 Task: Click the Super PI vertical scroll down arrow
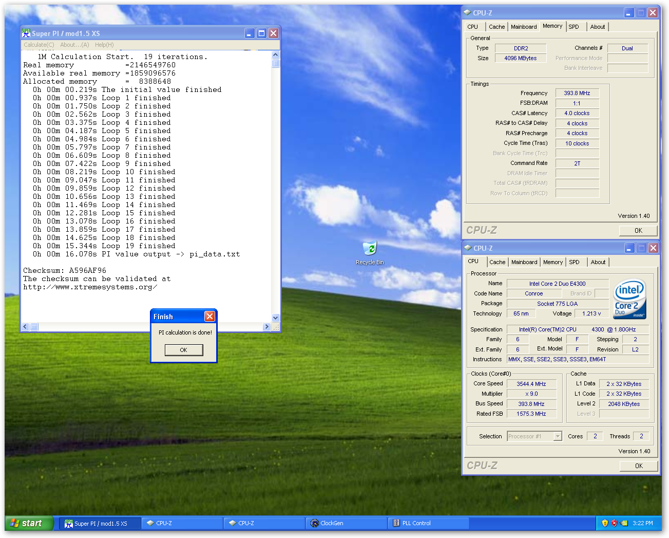(276, 318)
